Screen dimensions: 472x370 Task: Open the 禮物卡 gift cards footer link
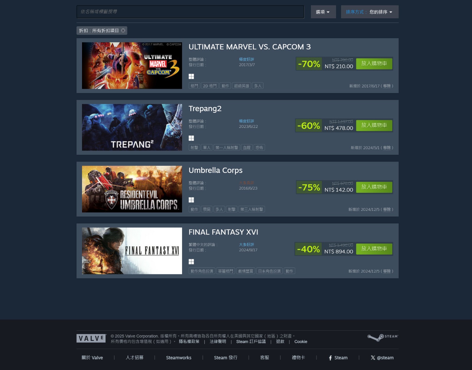point(298,358)
